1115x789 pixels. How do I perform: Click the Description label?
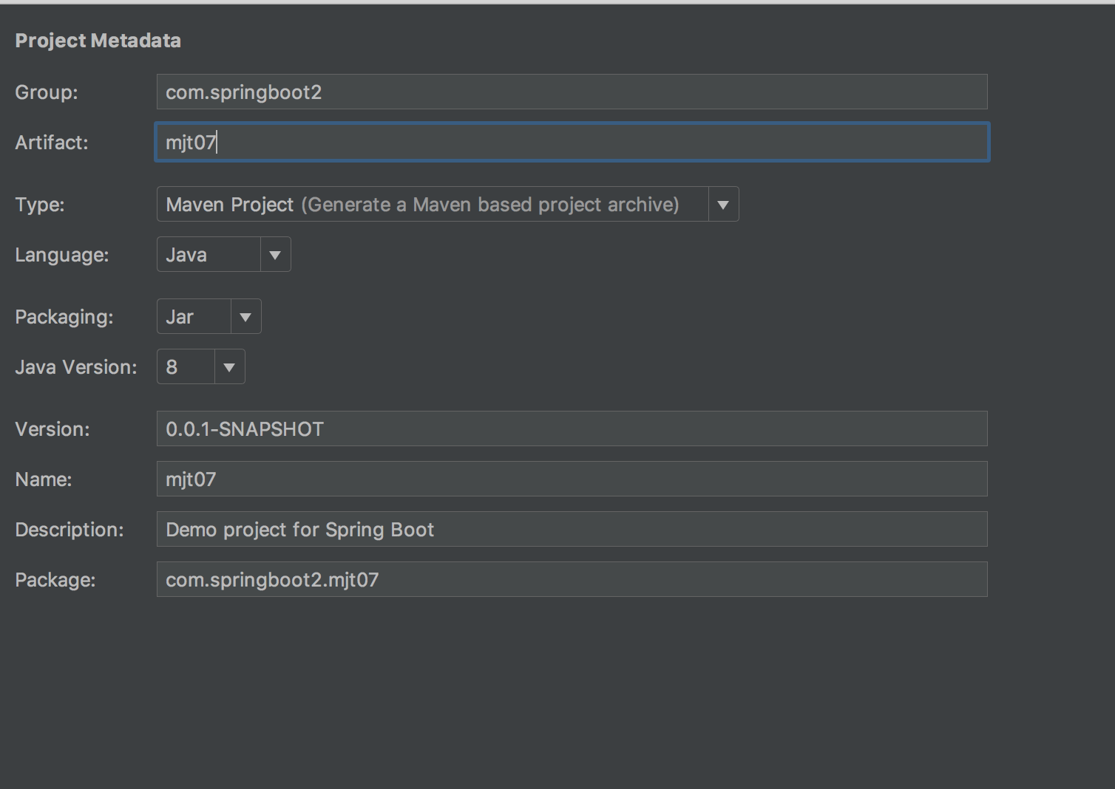[x=70, y=530]
